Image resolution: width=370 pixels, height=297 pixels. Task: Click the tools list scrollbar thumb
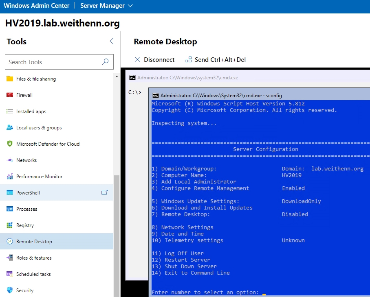pos(117,236)
